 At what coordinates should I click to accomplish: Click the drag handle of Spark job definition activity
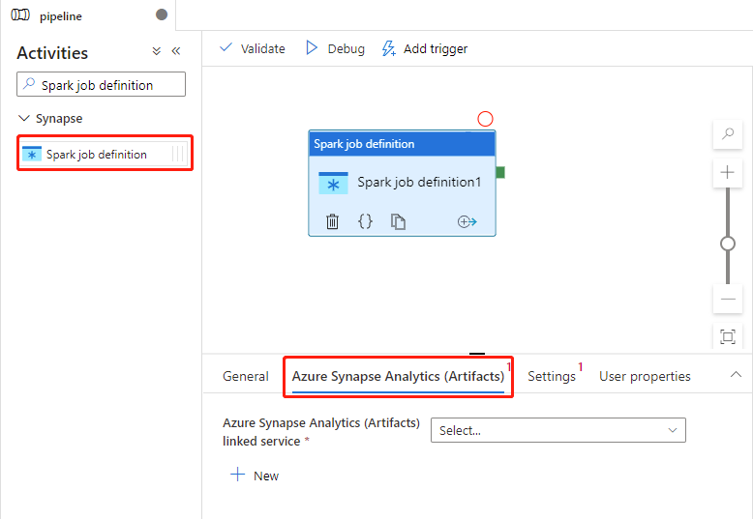[178, 154]
